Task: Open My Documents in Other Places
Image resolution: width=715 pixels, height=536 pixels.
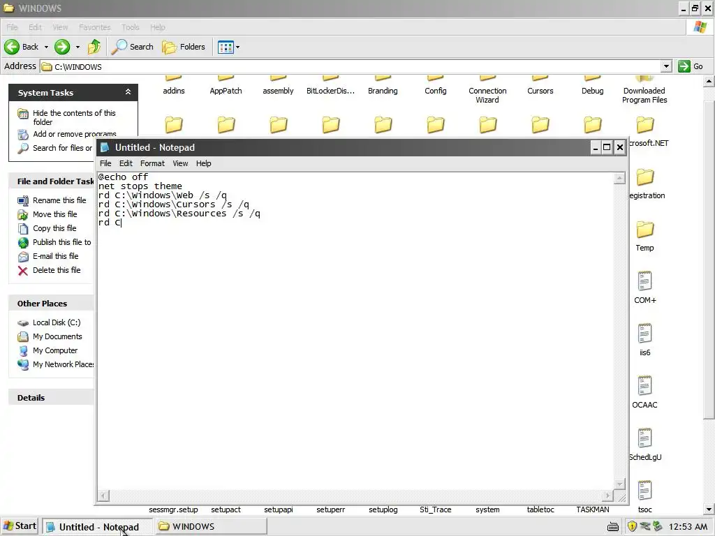Action: (57, 336)
